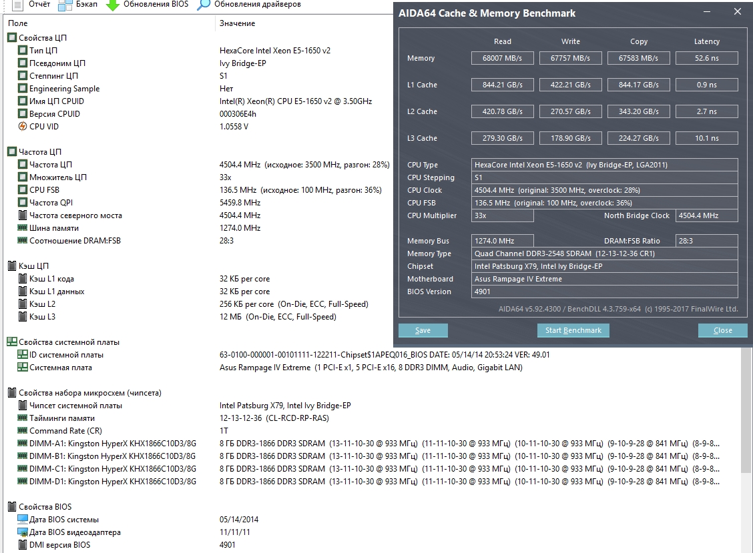Select the Частота ЦП section header icon
Image resolution: width=753 pixels, height=553 pixels.
click(12, 151)
